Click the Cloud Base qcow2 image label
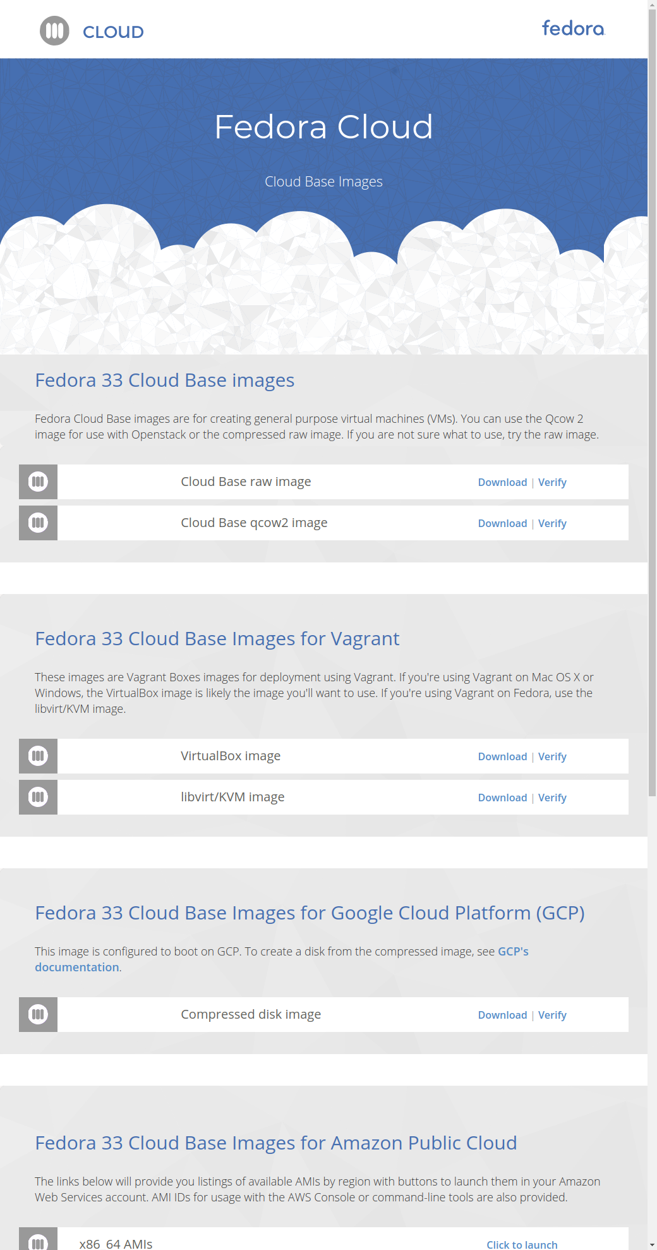Screen dimensions: 657x1250 pyautogui.click(x=254, y=523)
